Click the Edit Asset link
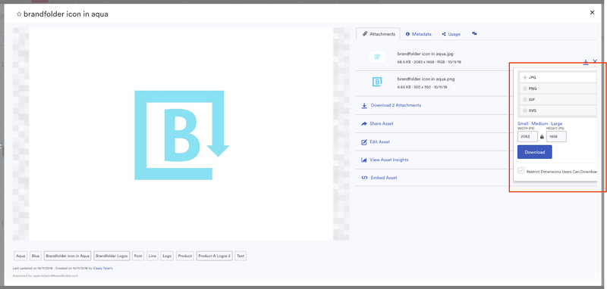 click(x=379, y=141)
